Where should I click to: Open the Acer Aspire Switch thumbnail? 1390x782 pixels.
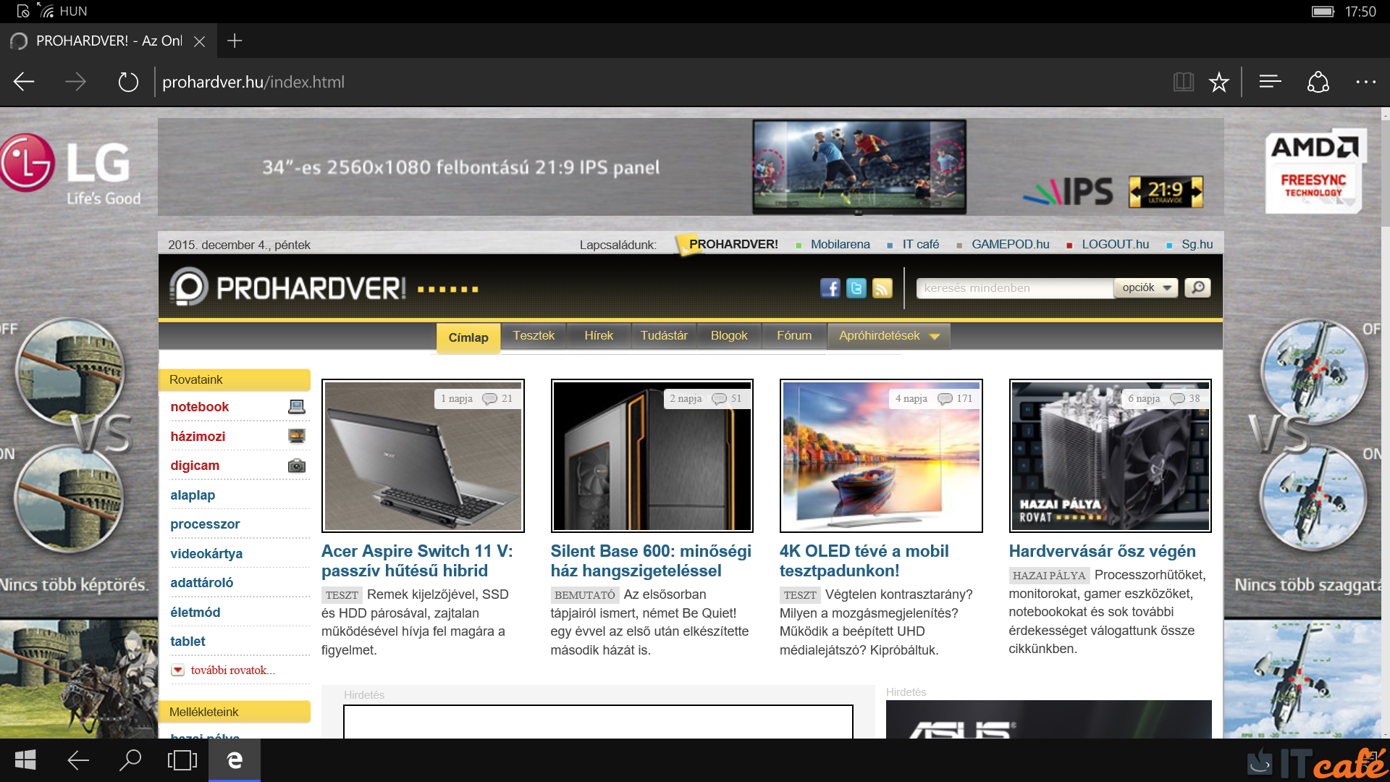coord(423,455)
